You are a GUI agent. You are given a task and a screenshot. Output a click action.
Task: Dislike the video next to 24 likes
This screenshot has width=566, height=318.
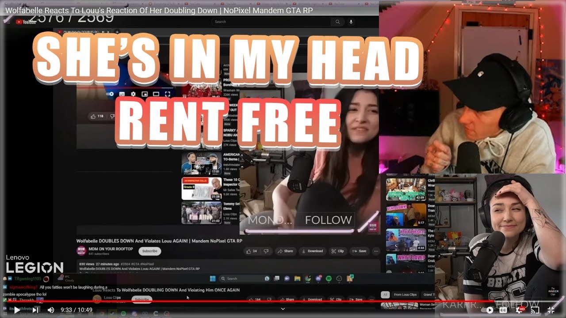click(x=266, y=251)
